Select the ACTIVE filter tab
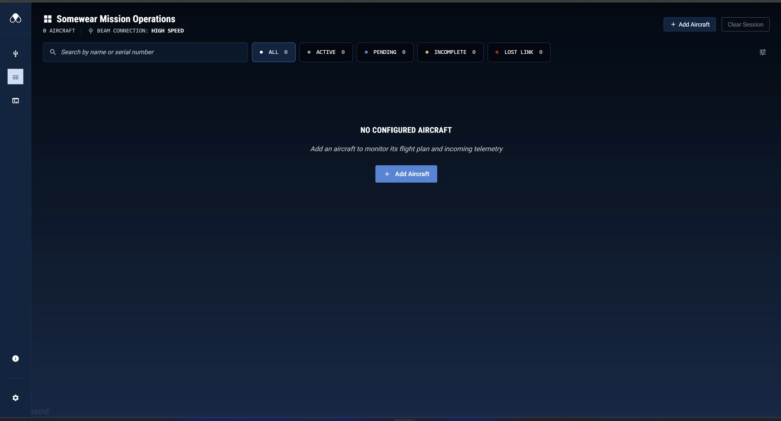 pos(326,52)
